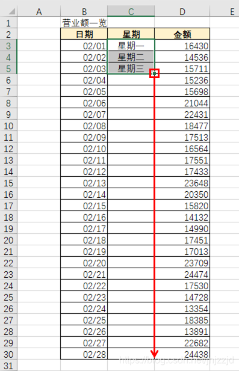
Task: Select amount cell 18477
Action: [x=182, y=126]
